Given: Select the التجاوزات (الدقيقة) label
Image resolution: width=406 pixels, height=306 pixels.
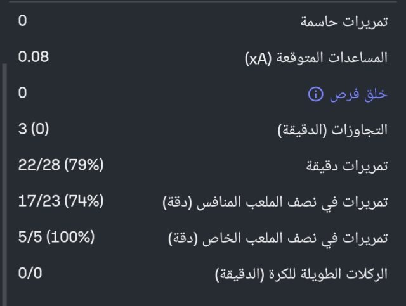Looking at the screenshot, I should tap(333, 131).
